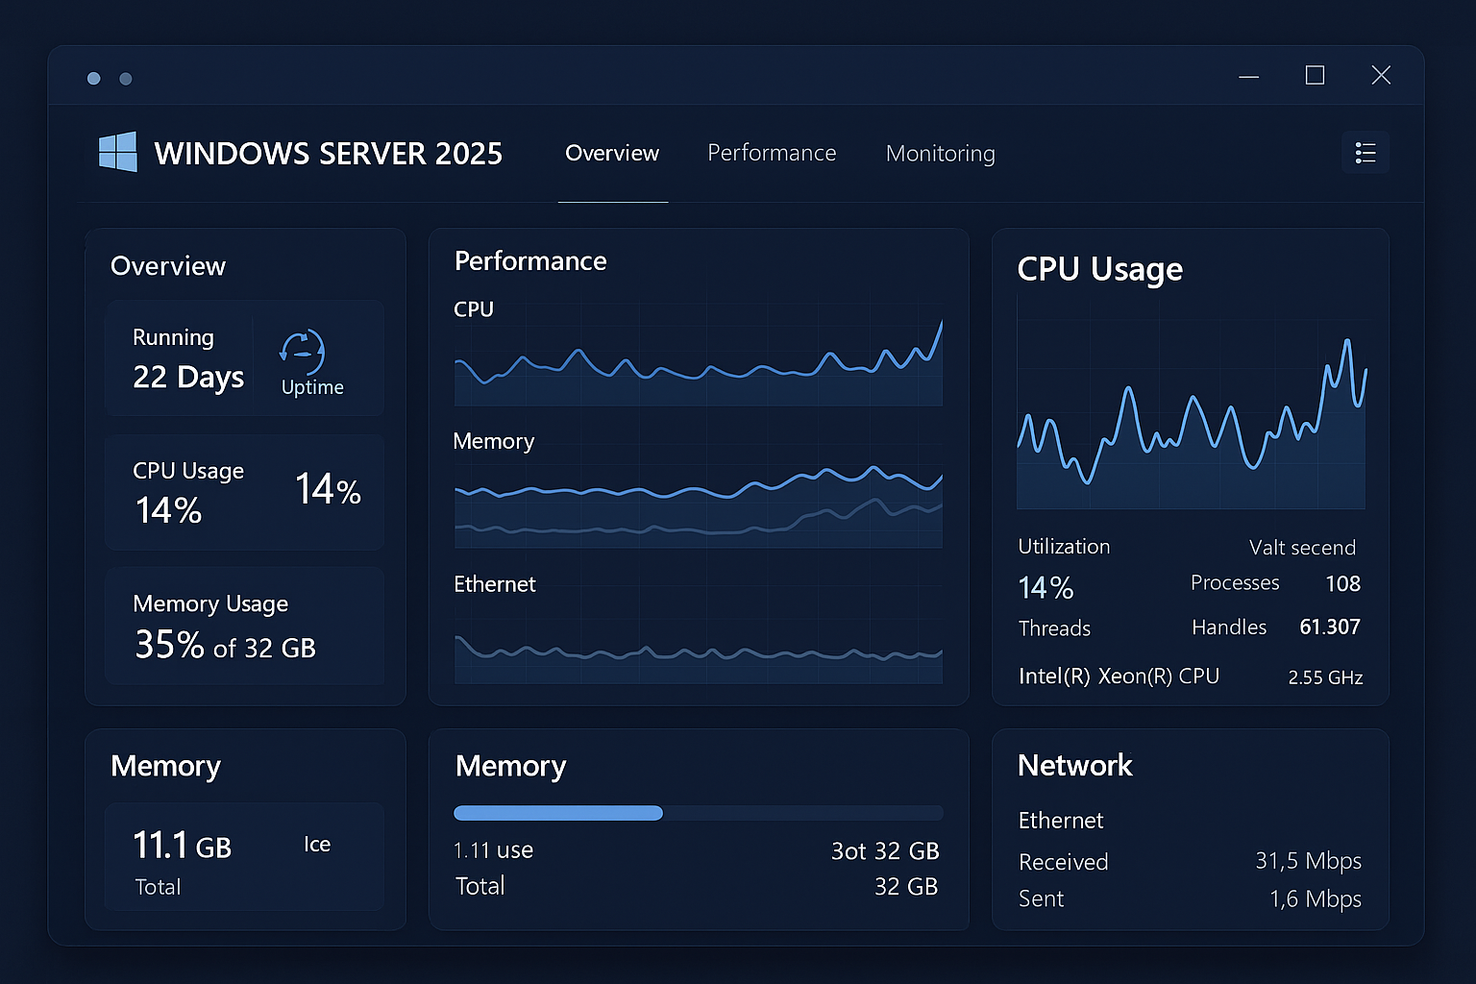Open the list menu icon in header
Viewport: 1476px width, 984px height.
pyautogui.click(x=1365, y=153)
